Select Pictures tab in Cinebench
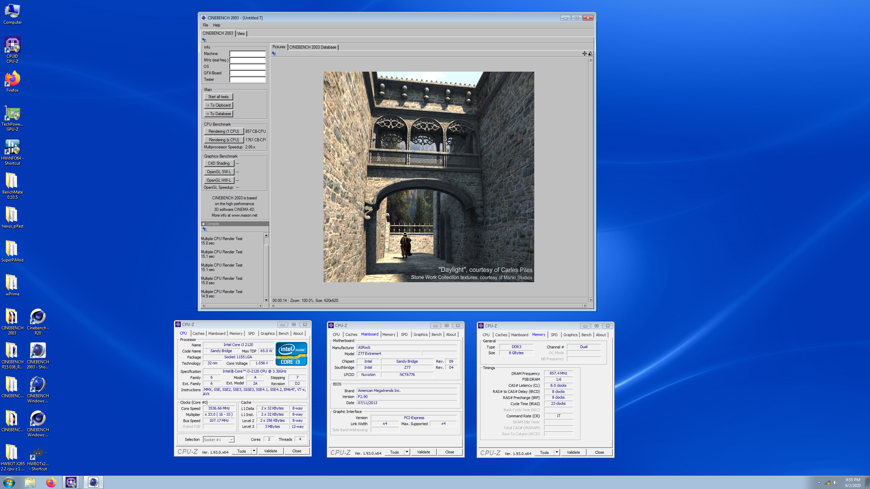Image resolution: width=870 pixels, height=489 pixels. coord(279,47)
